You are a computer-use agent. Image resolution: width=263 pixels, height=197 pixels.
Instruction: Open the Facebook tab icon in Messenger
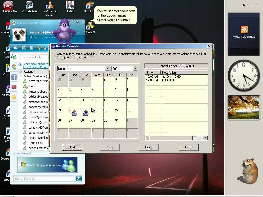[14, 77]
